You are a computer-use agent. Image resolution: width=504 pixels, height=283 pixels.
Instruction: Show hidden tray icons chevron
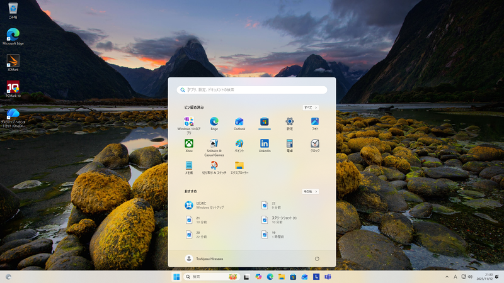click(447, 277)
